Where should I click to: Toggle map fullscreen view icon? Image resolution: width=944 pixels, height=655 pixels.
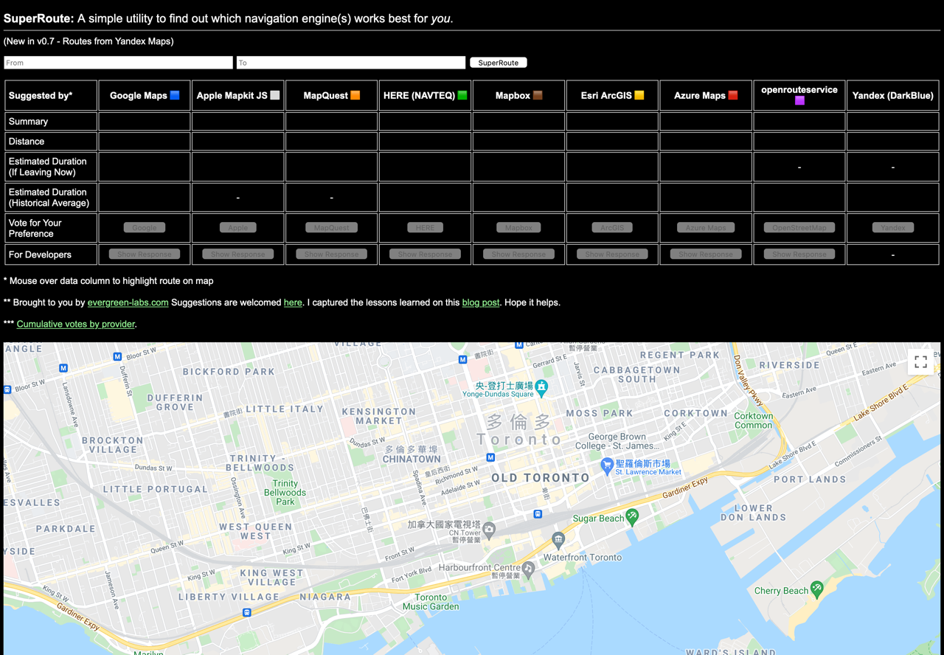pyautogui.click(x=920, y=361)
